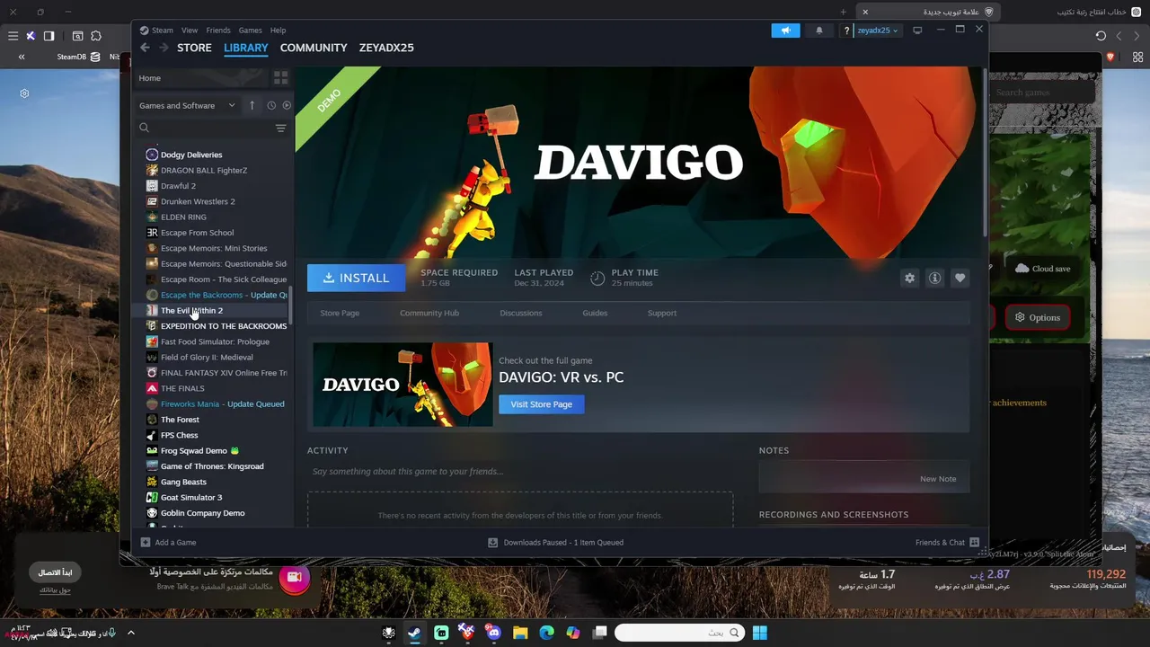The width and height of the screenshot is (1150, 647).
Task: Open Steam notifications bell
Action: tap(818, 30)
